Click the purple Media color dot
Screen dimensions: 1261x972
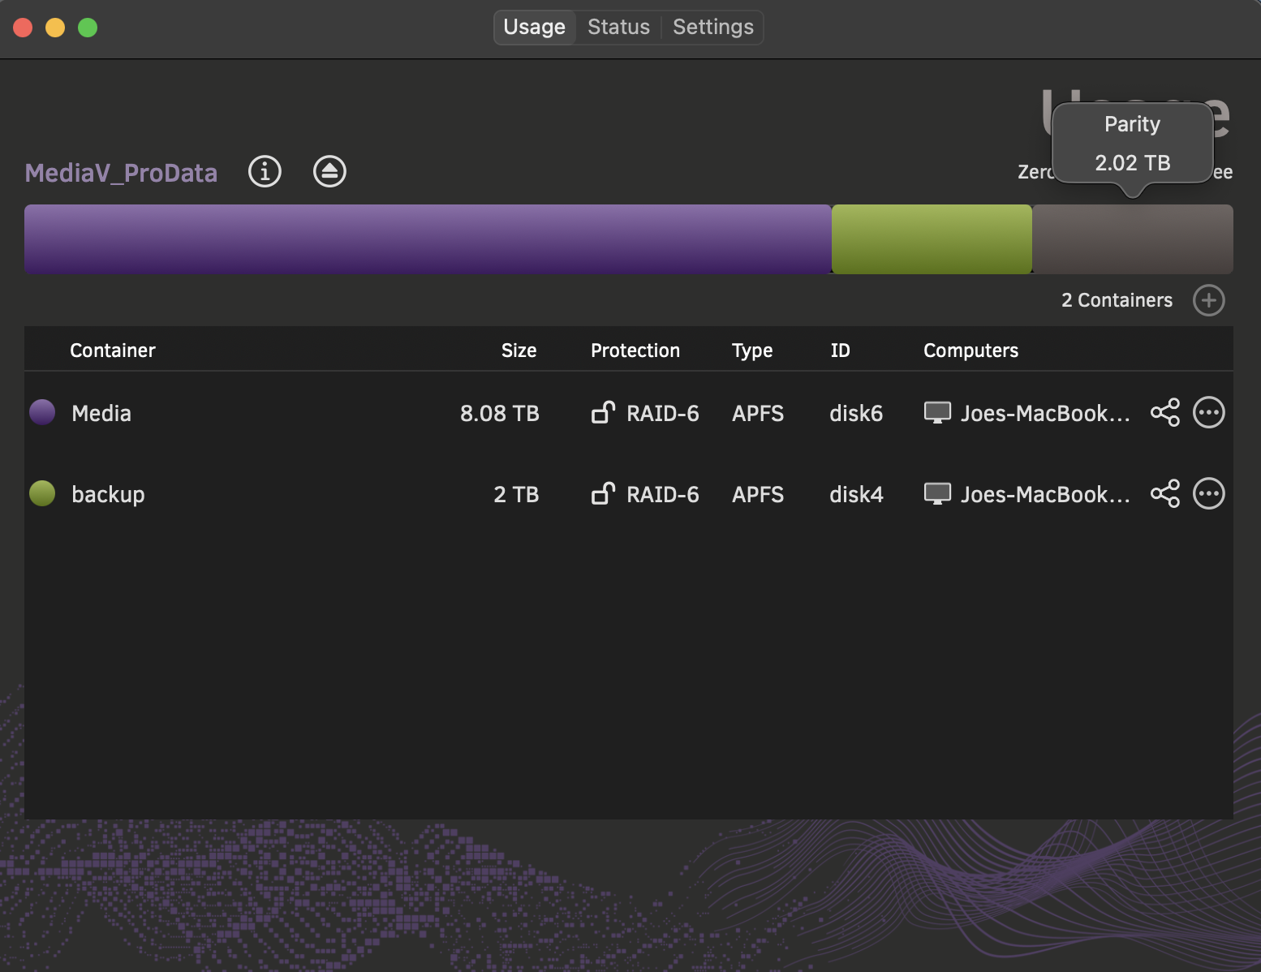[42, 412]
